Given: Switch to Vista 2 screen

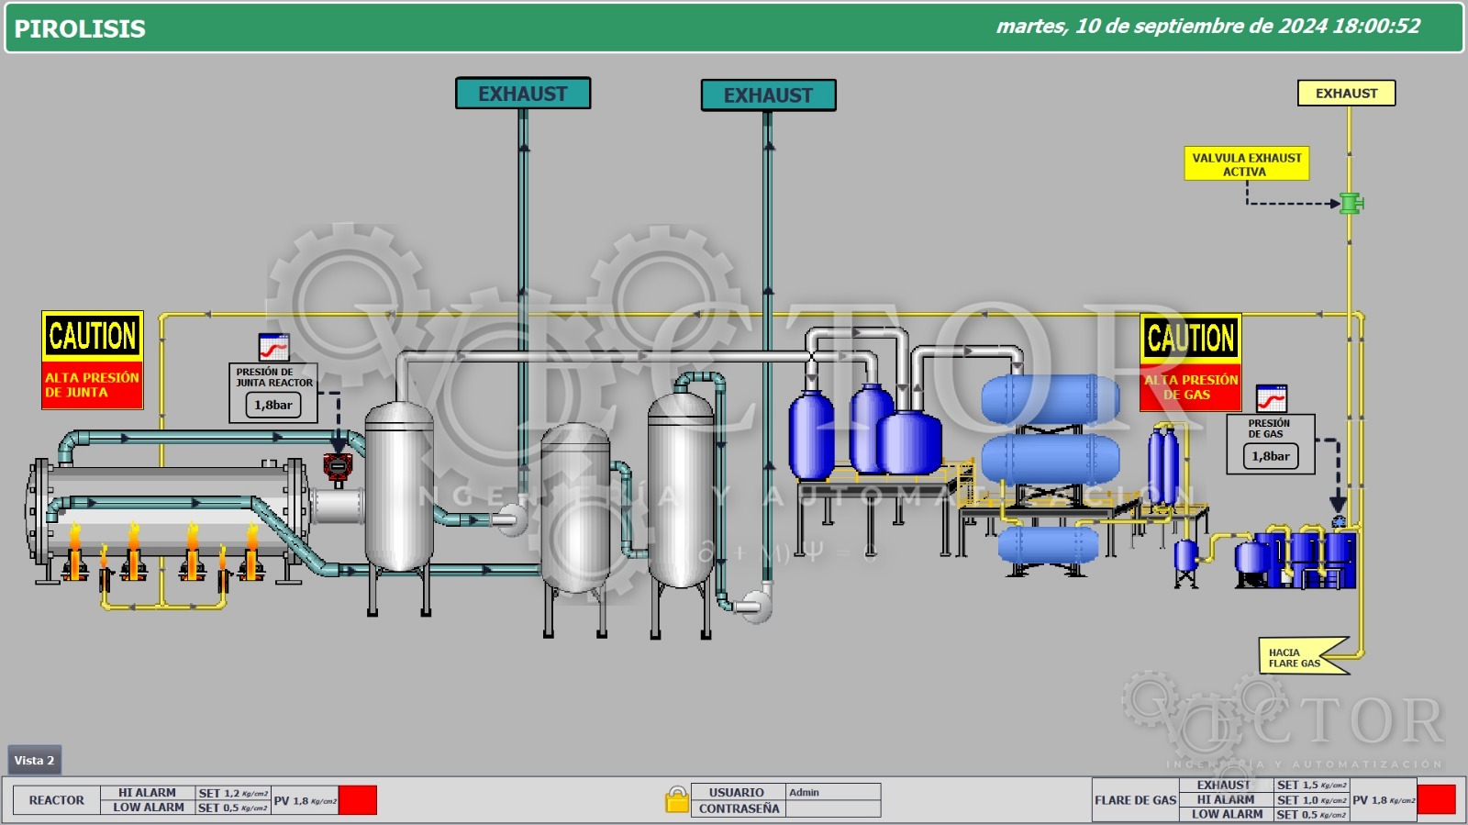Looking at the screenshot, I should coord(35,760).
